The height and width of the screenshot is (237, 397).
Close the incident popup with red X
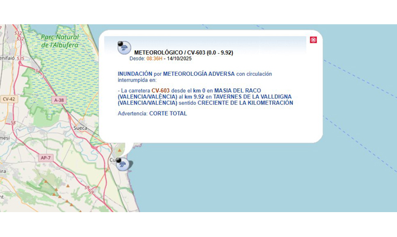click(313, 40)
